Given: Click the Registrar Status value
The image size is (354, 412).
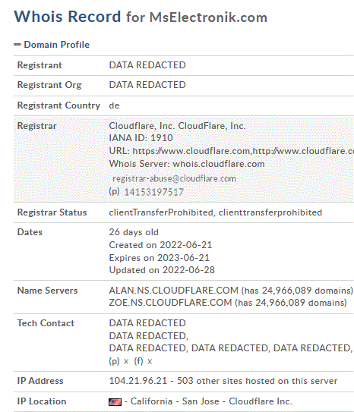Looking at the screenshot, I should [x=216, y=212].
